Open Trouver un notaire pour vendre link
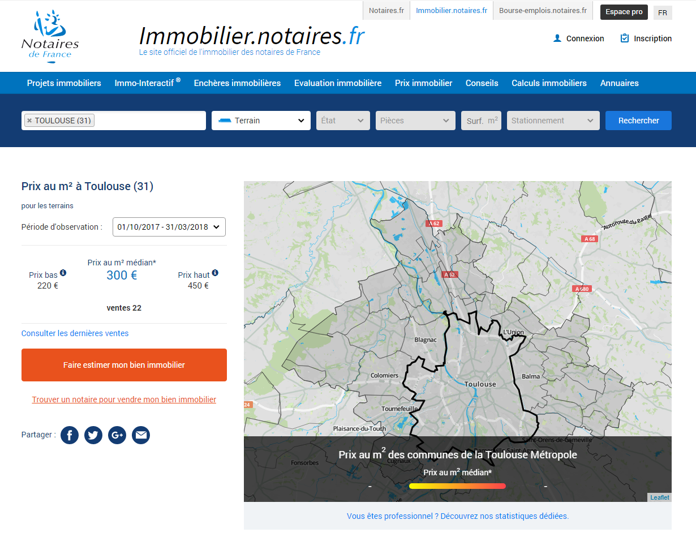Screen dimensions: 696x537 (124, 399)
